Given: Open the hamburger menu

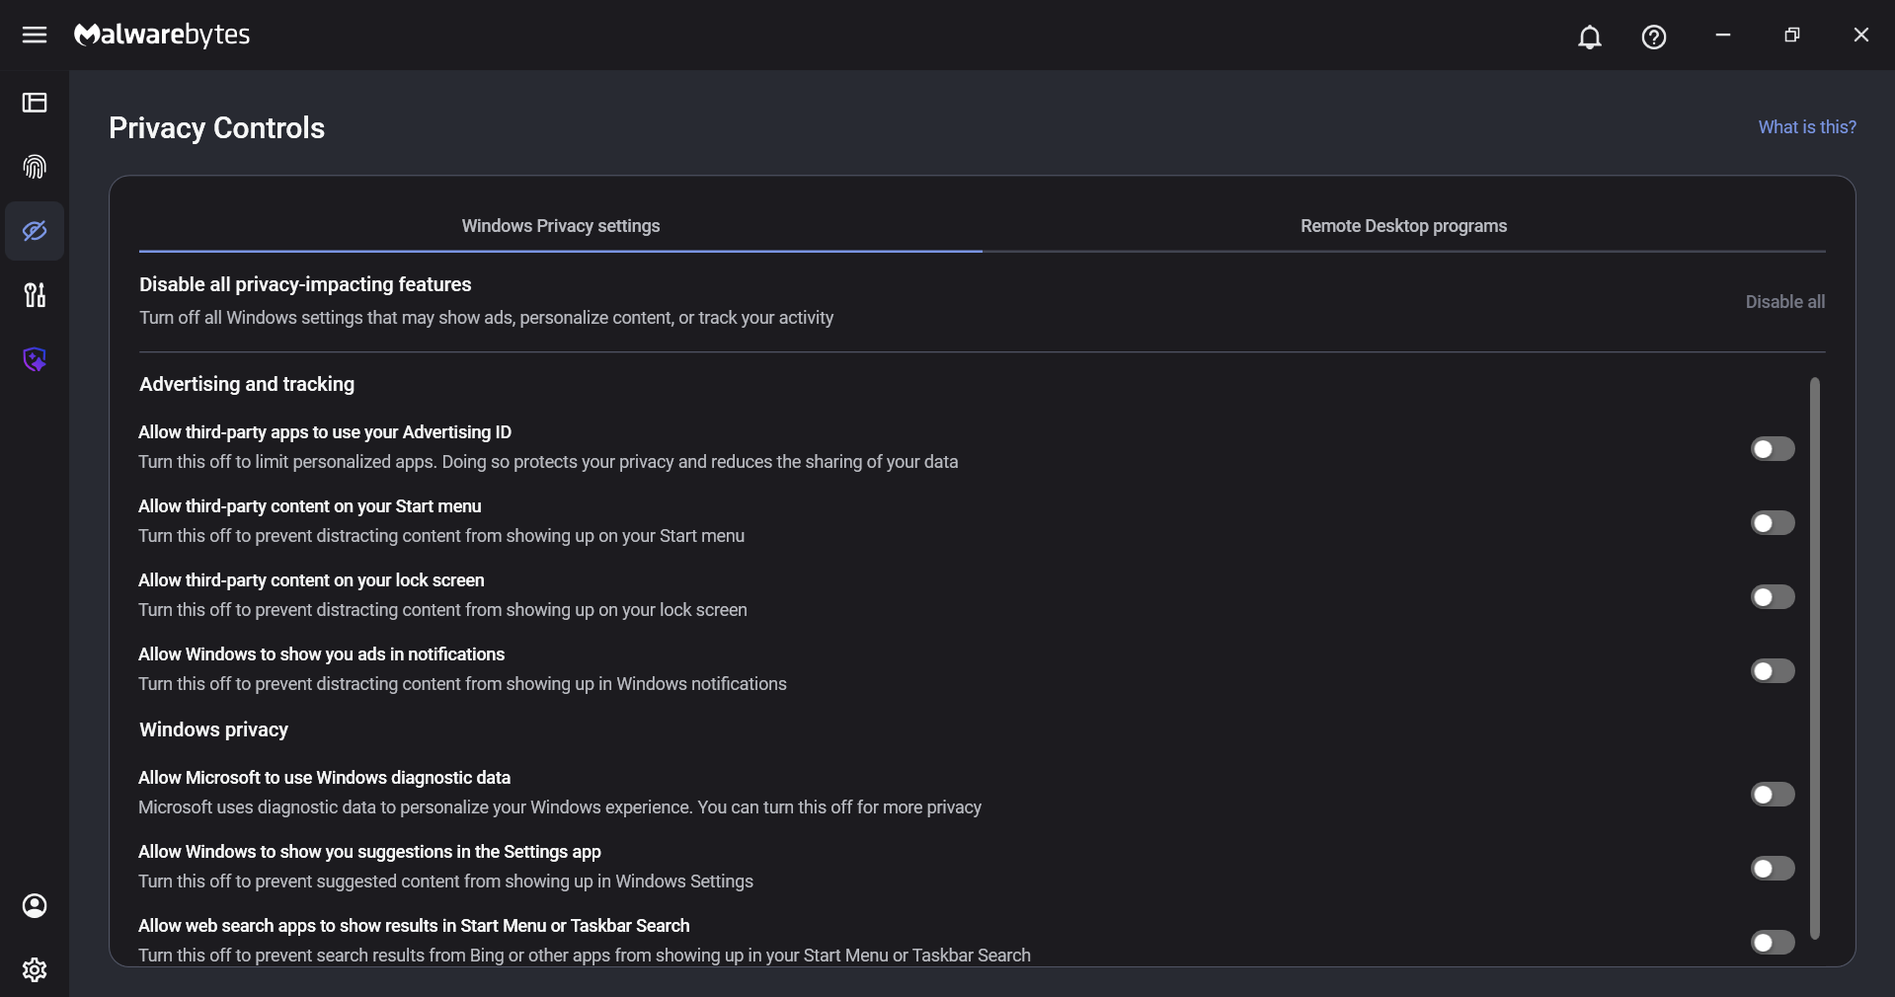Looking at the screenshot, I should point(35,35).
